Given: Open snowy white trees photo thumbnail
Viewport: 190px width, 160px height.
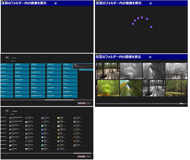Looking at the screenshot, I should (176, 71).
